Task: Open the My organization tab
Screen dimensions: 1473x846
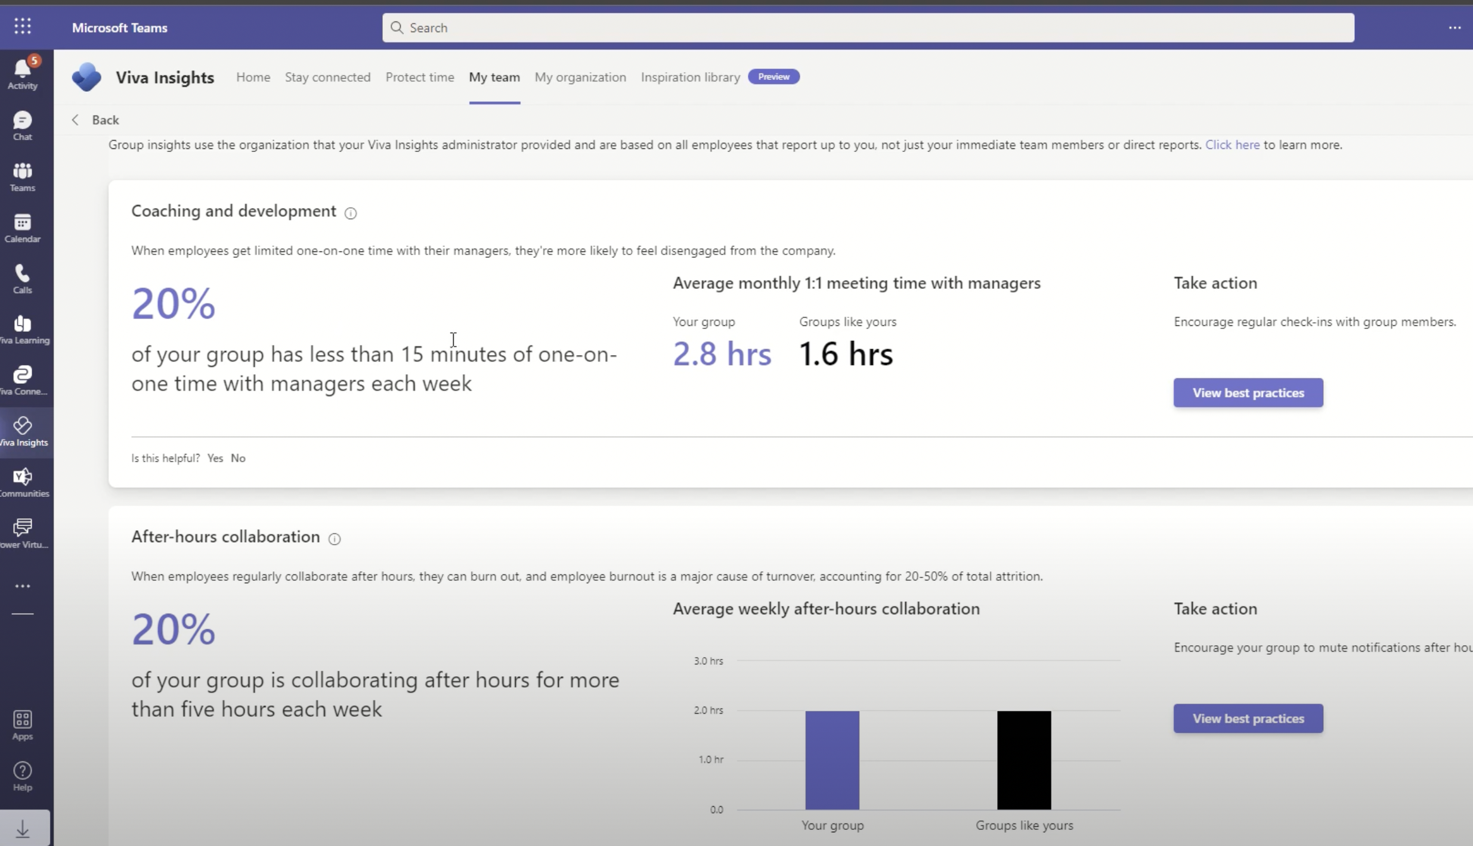Action: click(580, 77)
